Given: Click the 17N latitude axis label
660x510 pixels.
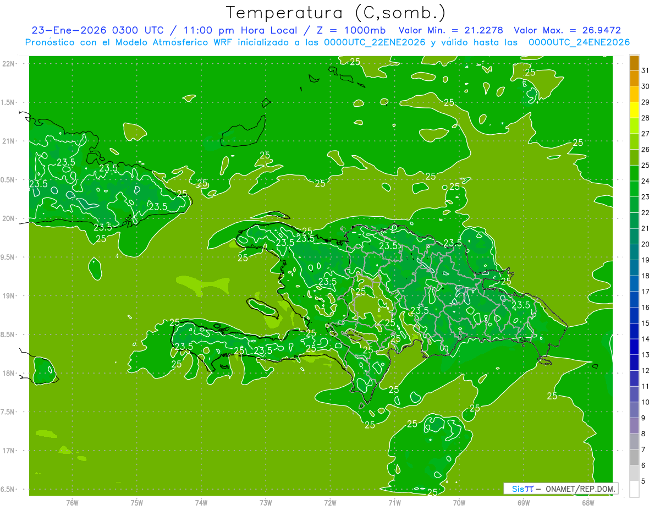Looking at the screenshot, I should (x=8, y=451).
